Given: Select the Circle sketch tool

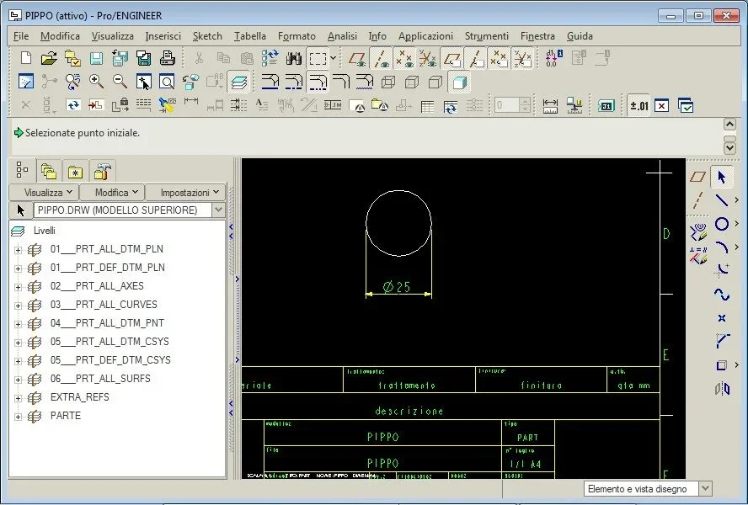Looking at the screenshot, I should [722, 224].
